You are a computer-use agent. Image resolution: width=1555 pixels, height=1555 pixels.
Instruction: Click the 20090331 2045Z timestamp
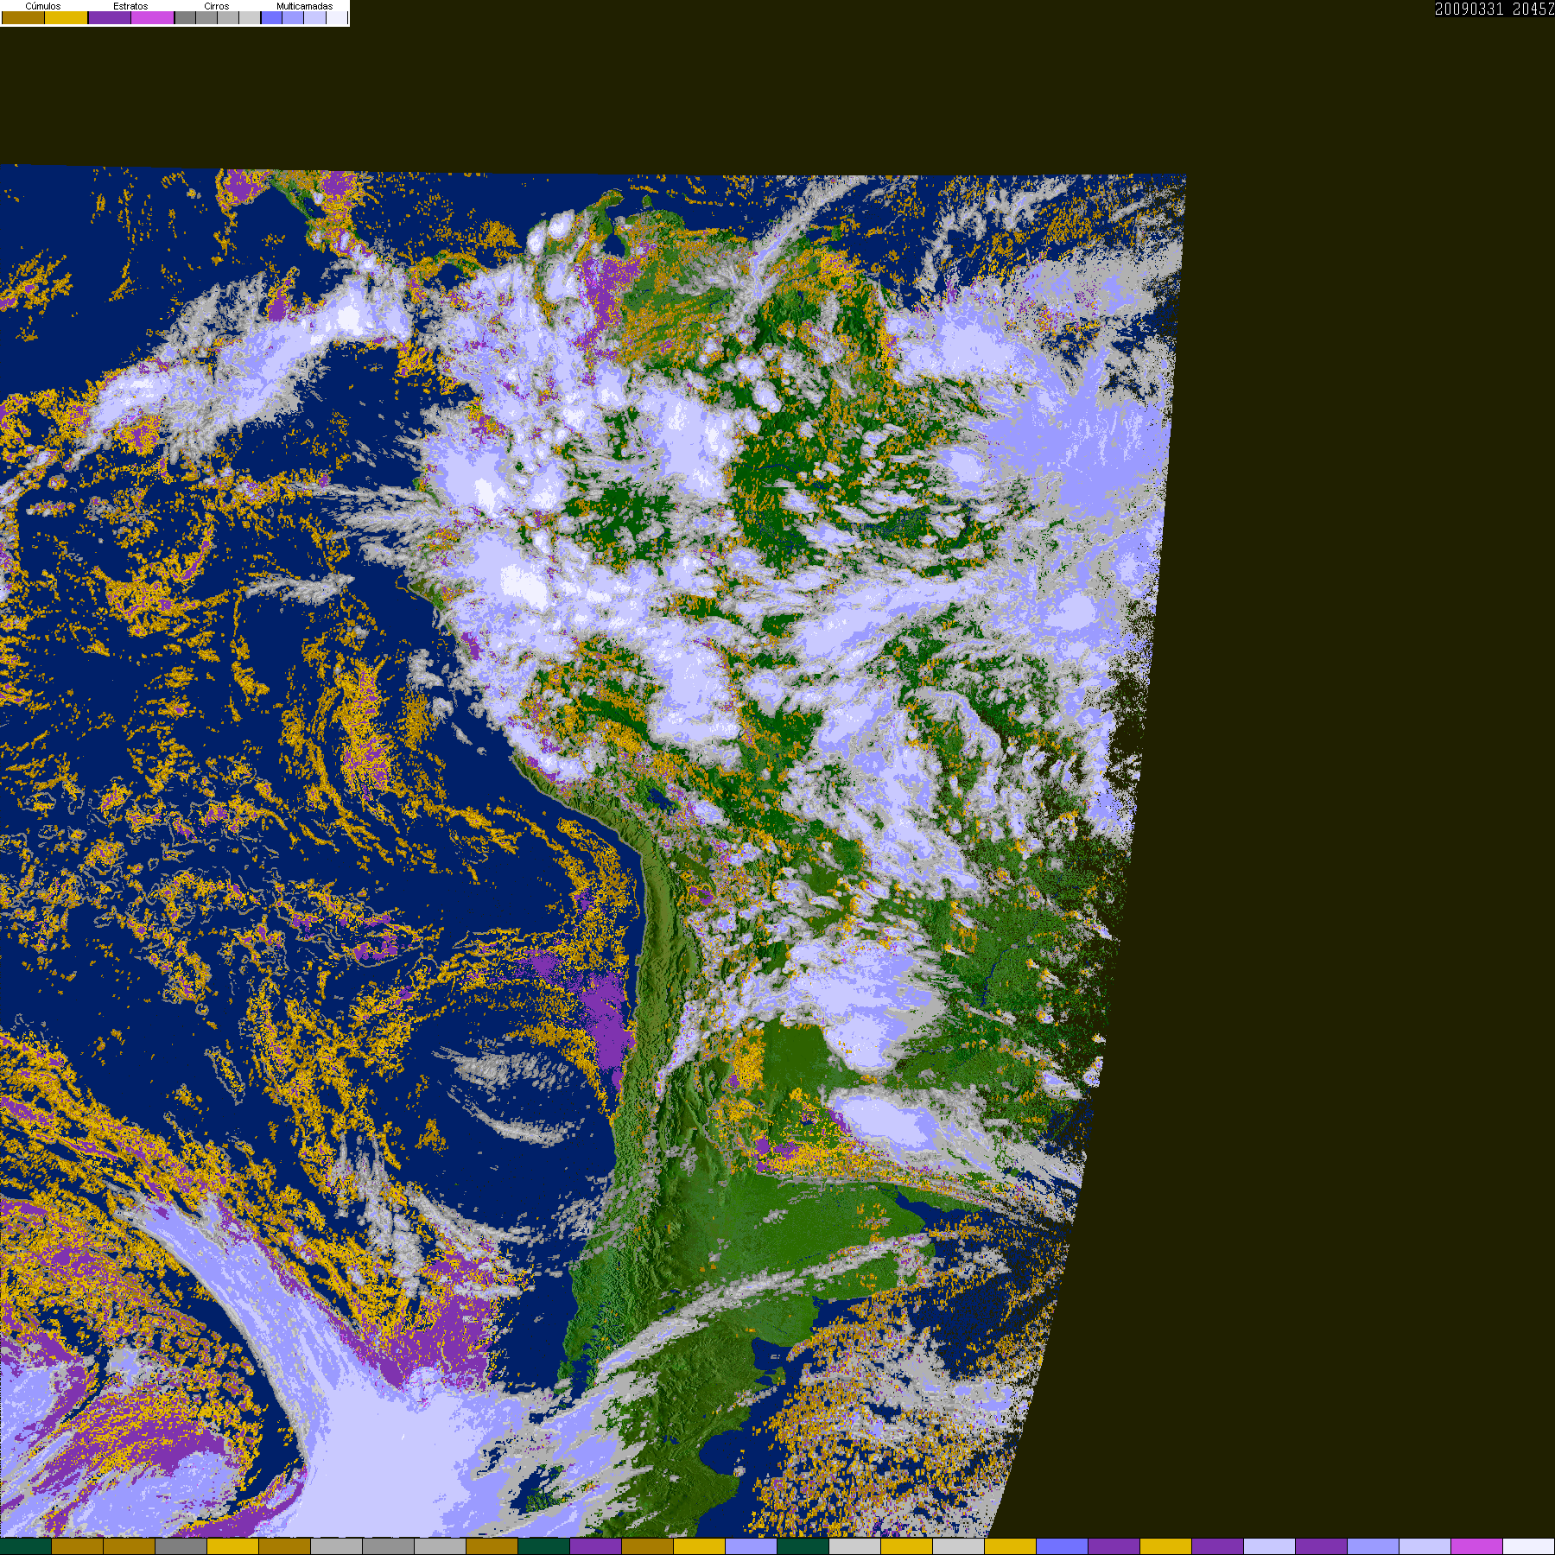pyautogui.click(x=1495, y=9)
